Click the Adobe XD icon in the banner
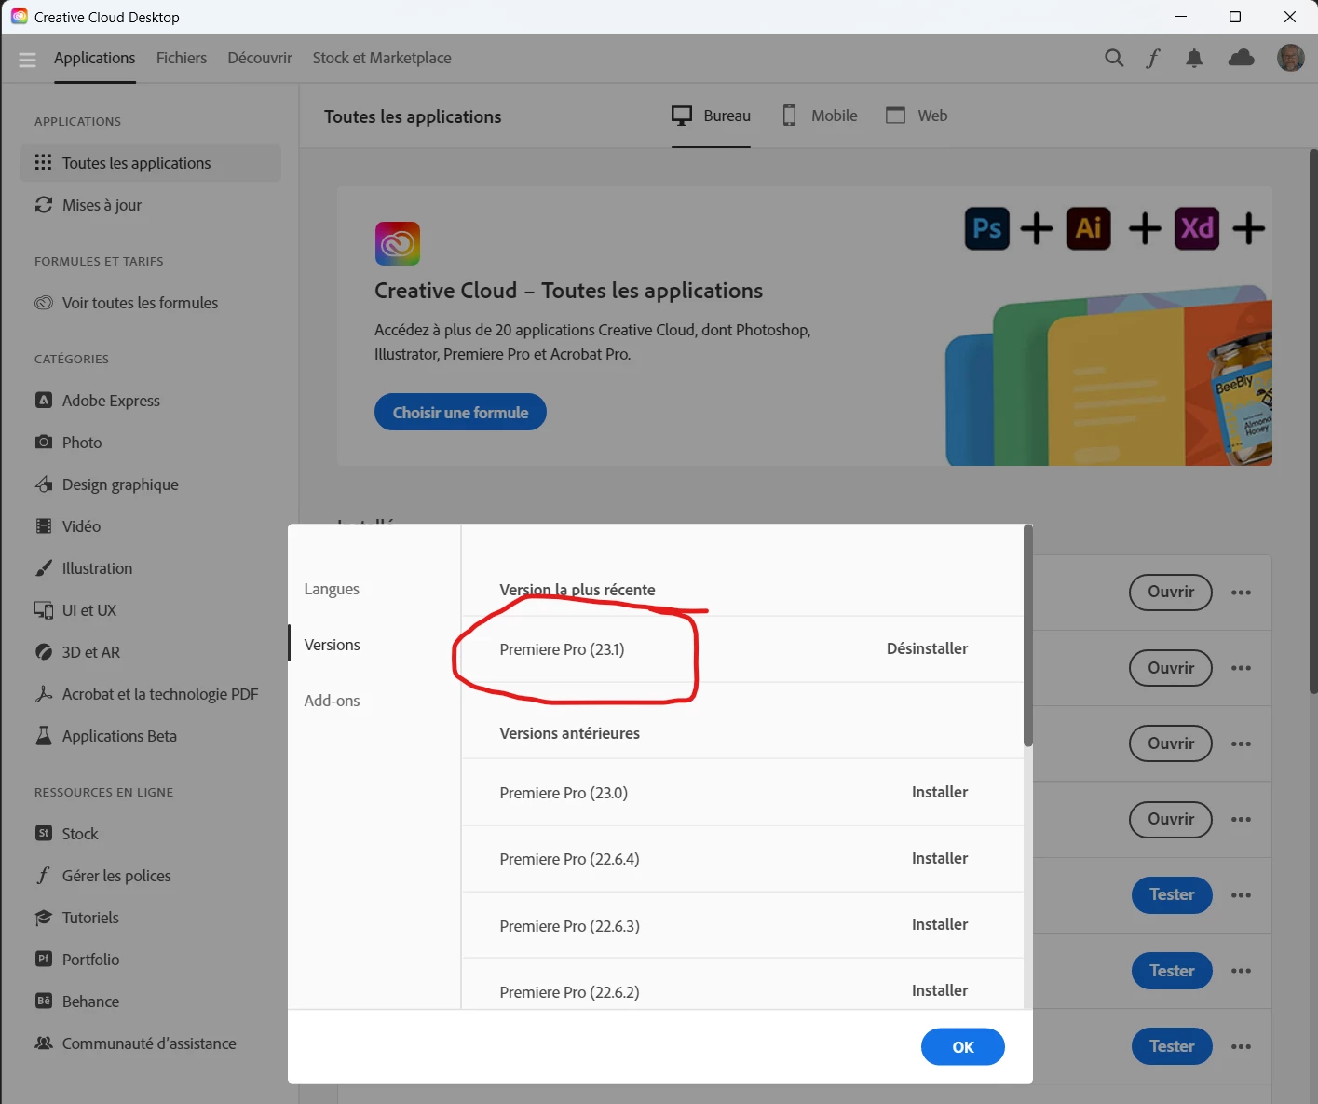Viewport: 1318px width, 1104px height. click(x=1197, y=228)
